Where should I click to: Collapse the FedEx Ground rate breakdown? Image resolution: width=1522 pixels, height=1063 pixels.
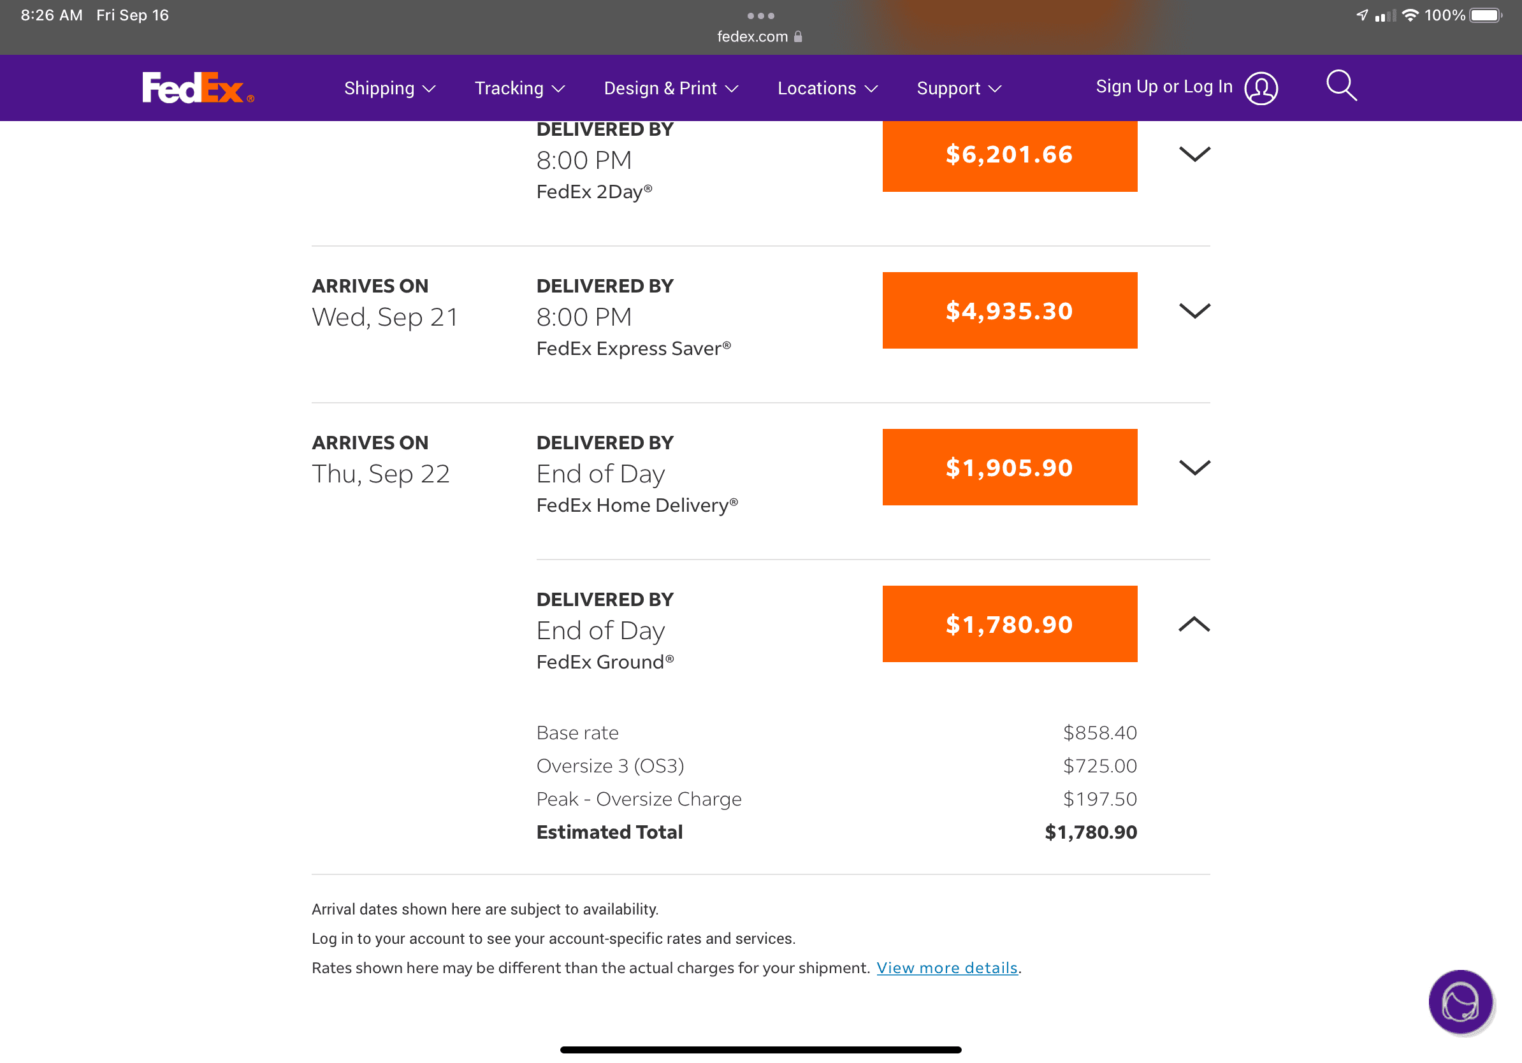pos(1194,624)
